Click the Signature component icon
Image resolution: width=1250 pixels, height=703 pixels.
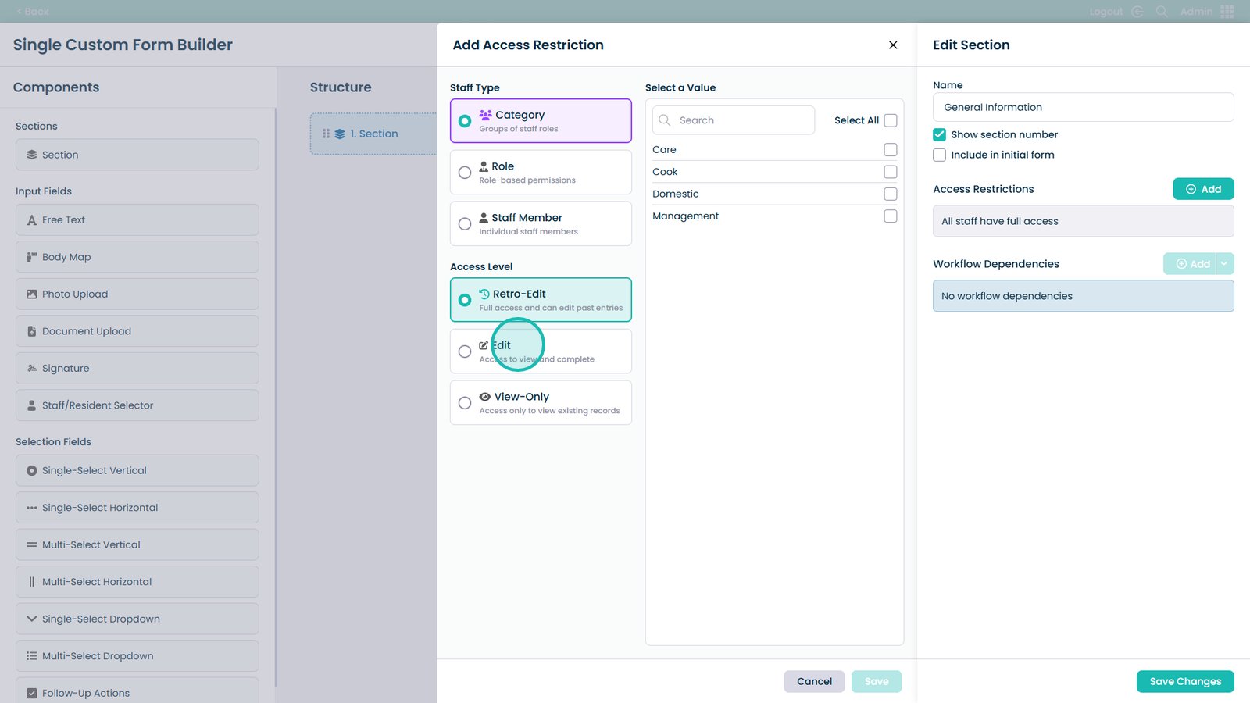click(31, 369)
